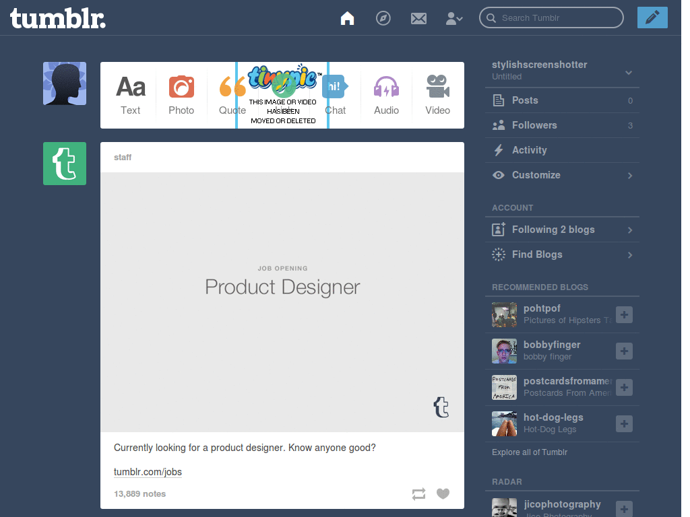The height and width of the screenshot is (517, 690).
Task: Open the Explore compass icon
Action: (x=383, y=18)
